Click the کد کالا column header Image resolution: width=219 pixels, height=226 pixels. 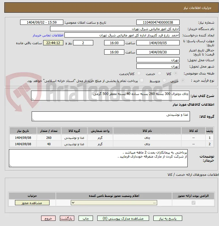[193, 131]
